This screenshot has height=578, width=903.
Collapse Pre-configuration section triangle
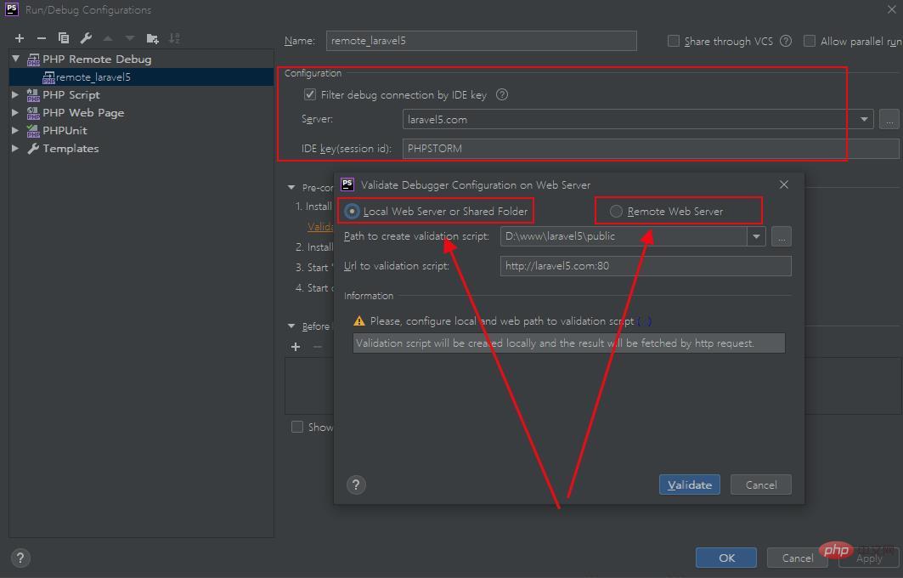[291, 187]
